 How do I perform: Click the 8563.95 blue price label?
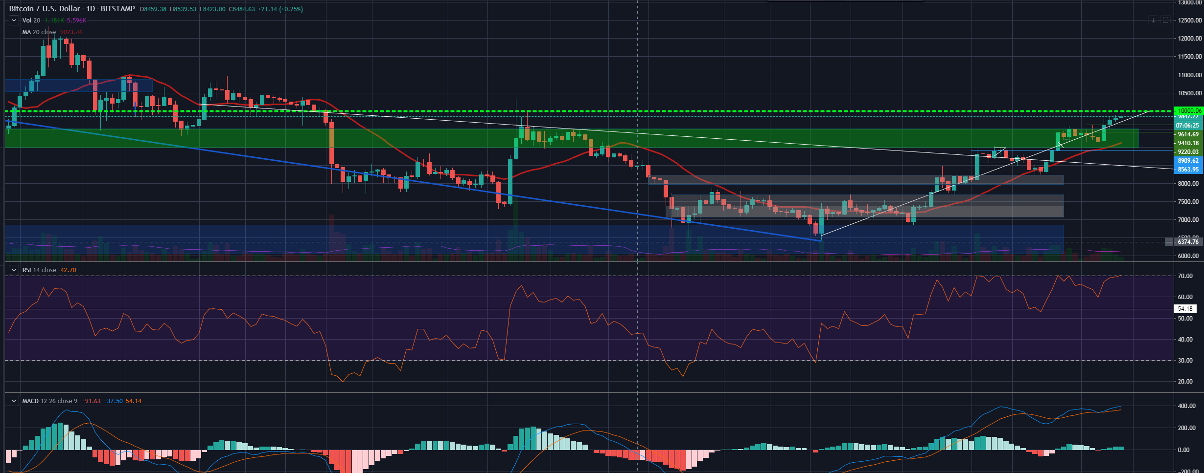(x=1188, y=170)
